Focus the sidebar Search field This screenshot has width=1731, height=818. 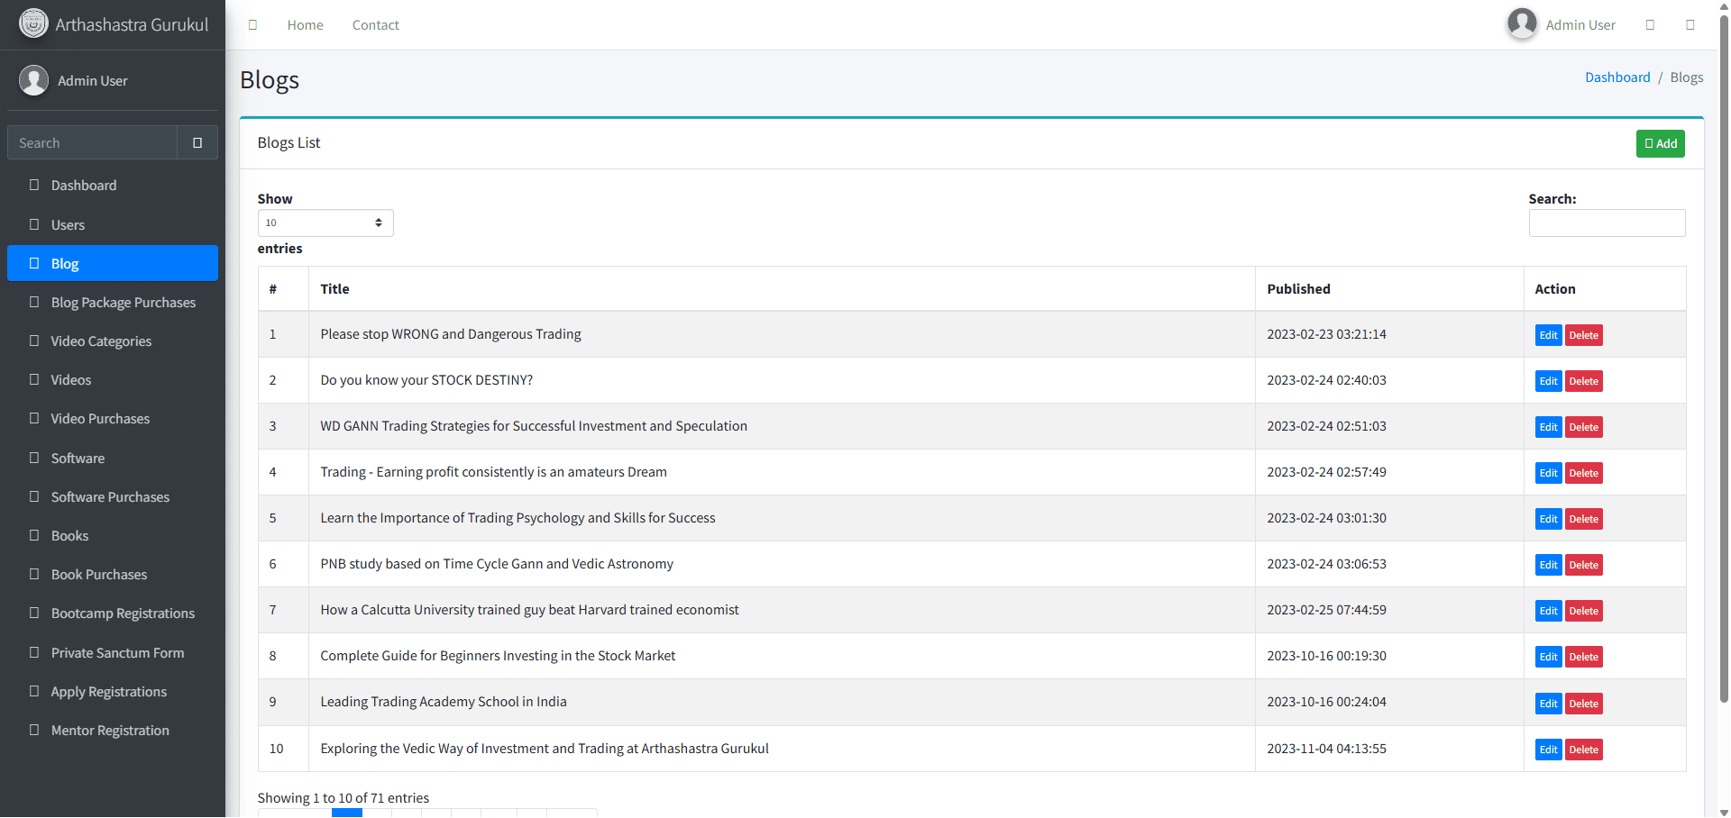coord(92,142)
